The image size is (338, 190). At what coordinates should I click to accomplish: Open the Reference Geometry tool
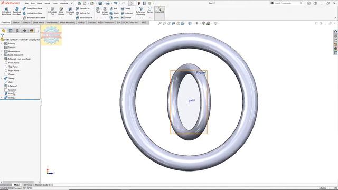(140, 11)
